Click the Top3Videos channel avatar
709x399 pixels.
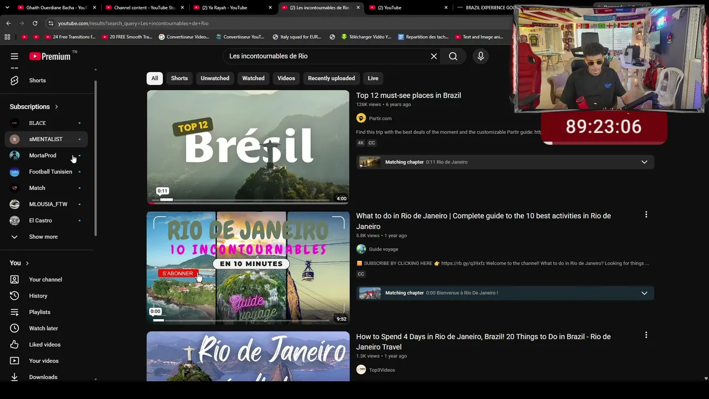361,370
